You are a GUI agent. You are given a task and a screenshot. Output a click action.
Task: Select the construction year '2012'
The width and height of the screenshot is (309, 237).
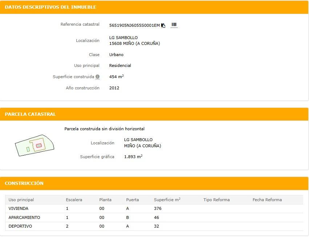(x=114, y=88)
